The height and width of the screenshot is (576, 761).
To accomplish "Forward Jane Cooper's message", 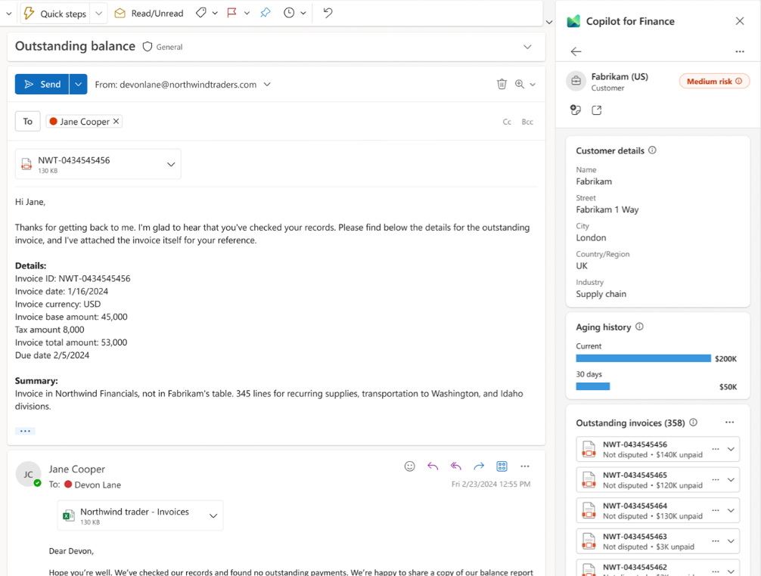I will click(479, 466).
